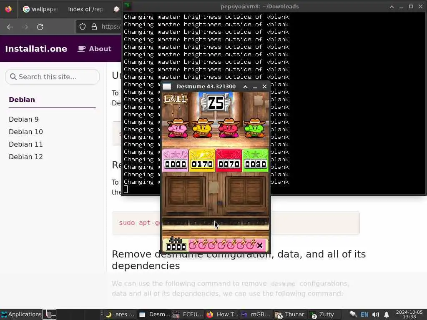This screenshot has width=427, height=320.
Task: Shade the terminal window with the up arrow
Action: 392,7
